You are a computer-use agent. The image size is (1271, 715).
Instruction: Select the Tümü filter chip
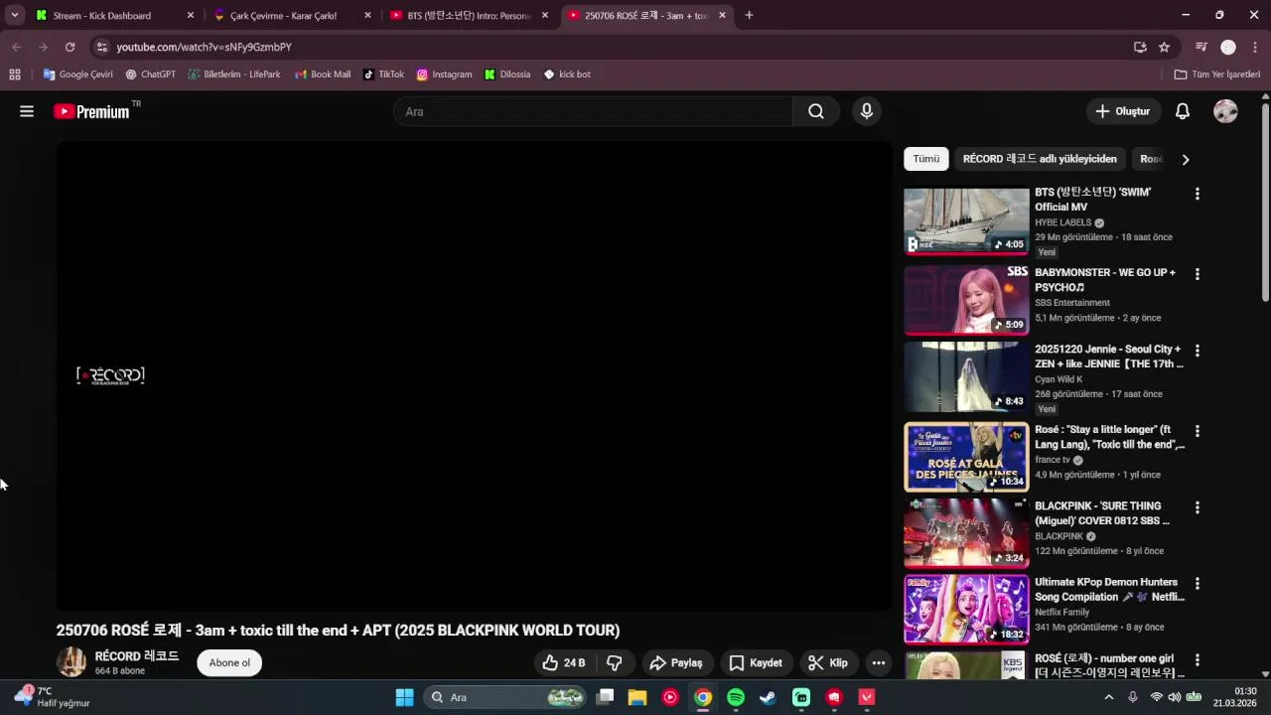pos(925,159)
